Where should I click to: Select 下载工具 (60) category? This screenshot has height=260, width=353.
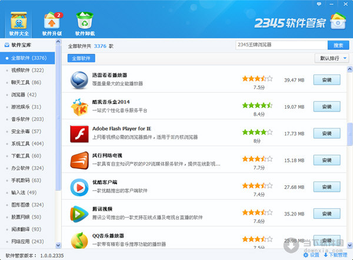(27, 156)
